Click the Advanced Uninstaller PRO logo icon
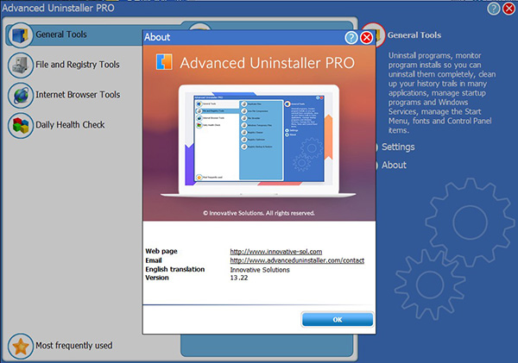Viewport: 518px width, 363px height. (x=164, y=62)
